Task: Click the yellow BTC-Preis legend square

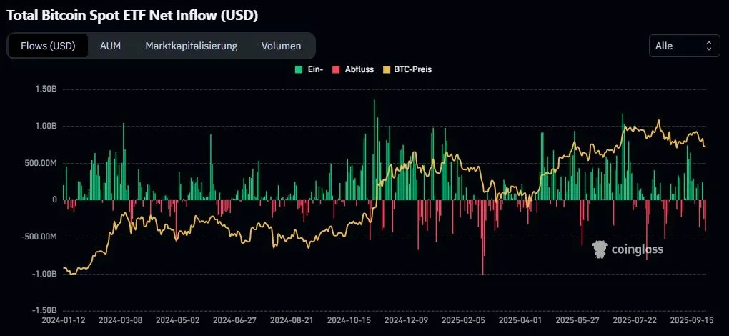Action: [387, 70]
